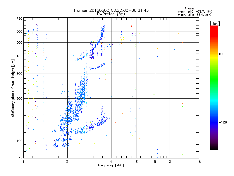Click the y-axis tick label '200'
The image size is (234, 176).
[19, 99]
